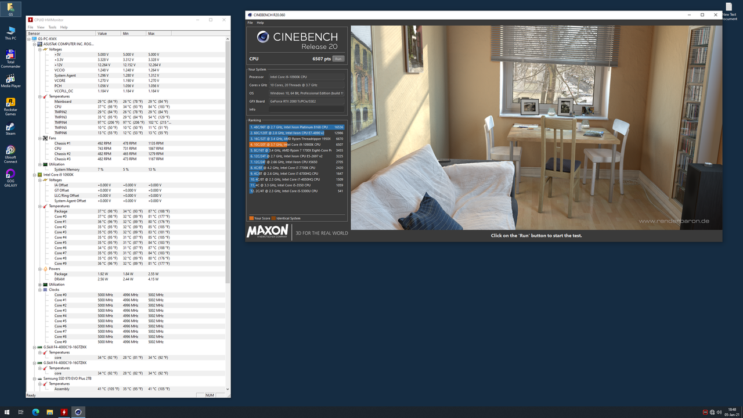Open File Explorer from the taskbar
The image size is (743, 418).
coord(49,412)
